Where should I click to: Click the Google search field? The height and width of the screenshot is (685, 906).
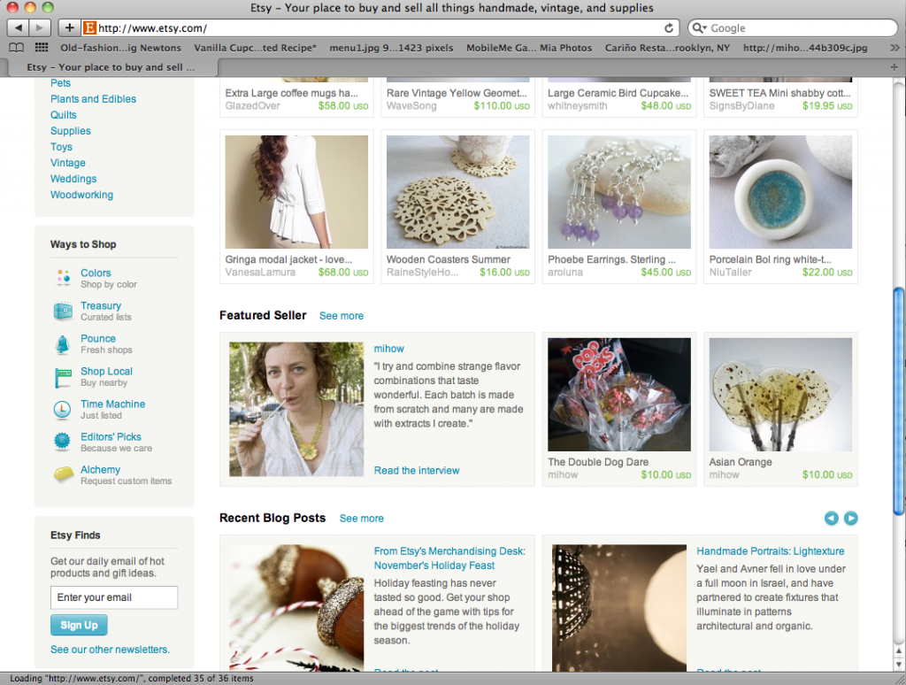point(792,27)
